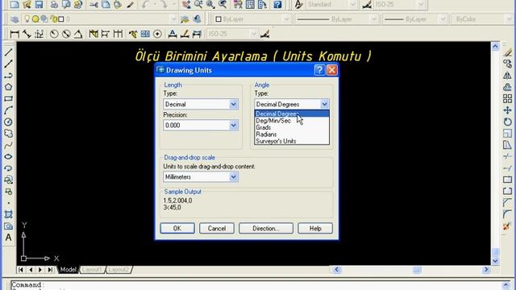Select the Revision Cloud tool
This screenshot has width=516, height=290.
pyautogui.click(x=9, y=134)
